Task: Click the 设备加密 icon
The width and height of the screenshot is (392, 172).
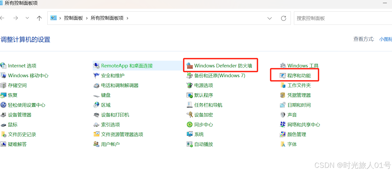Action: [190, 115]
